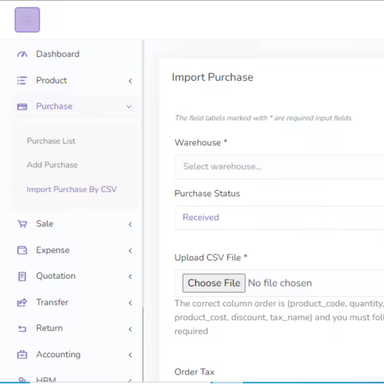Open Purchase List page
The height and width of the screenshot is (384, 384).
pos(51,141)
